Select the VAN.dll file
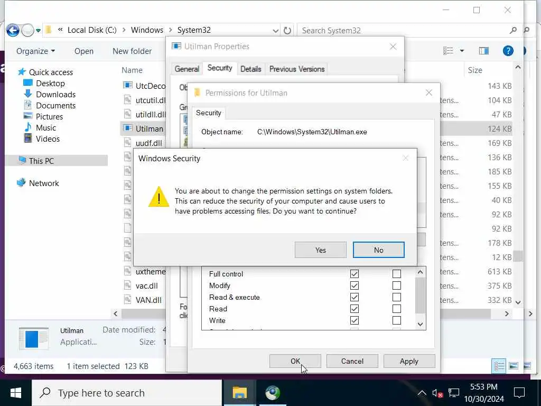541x406 pixels. (143, 300)
